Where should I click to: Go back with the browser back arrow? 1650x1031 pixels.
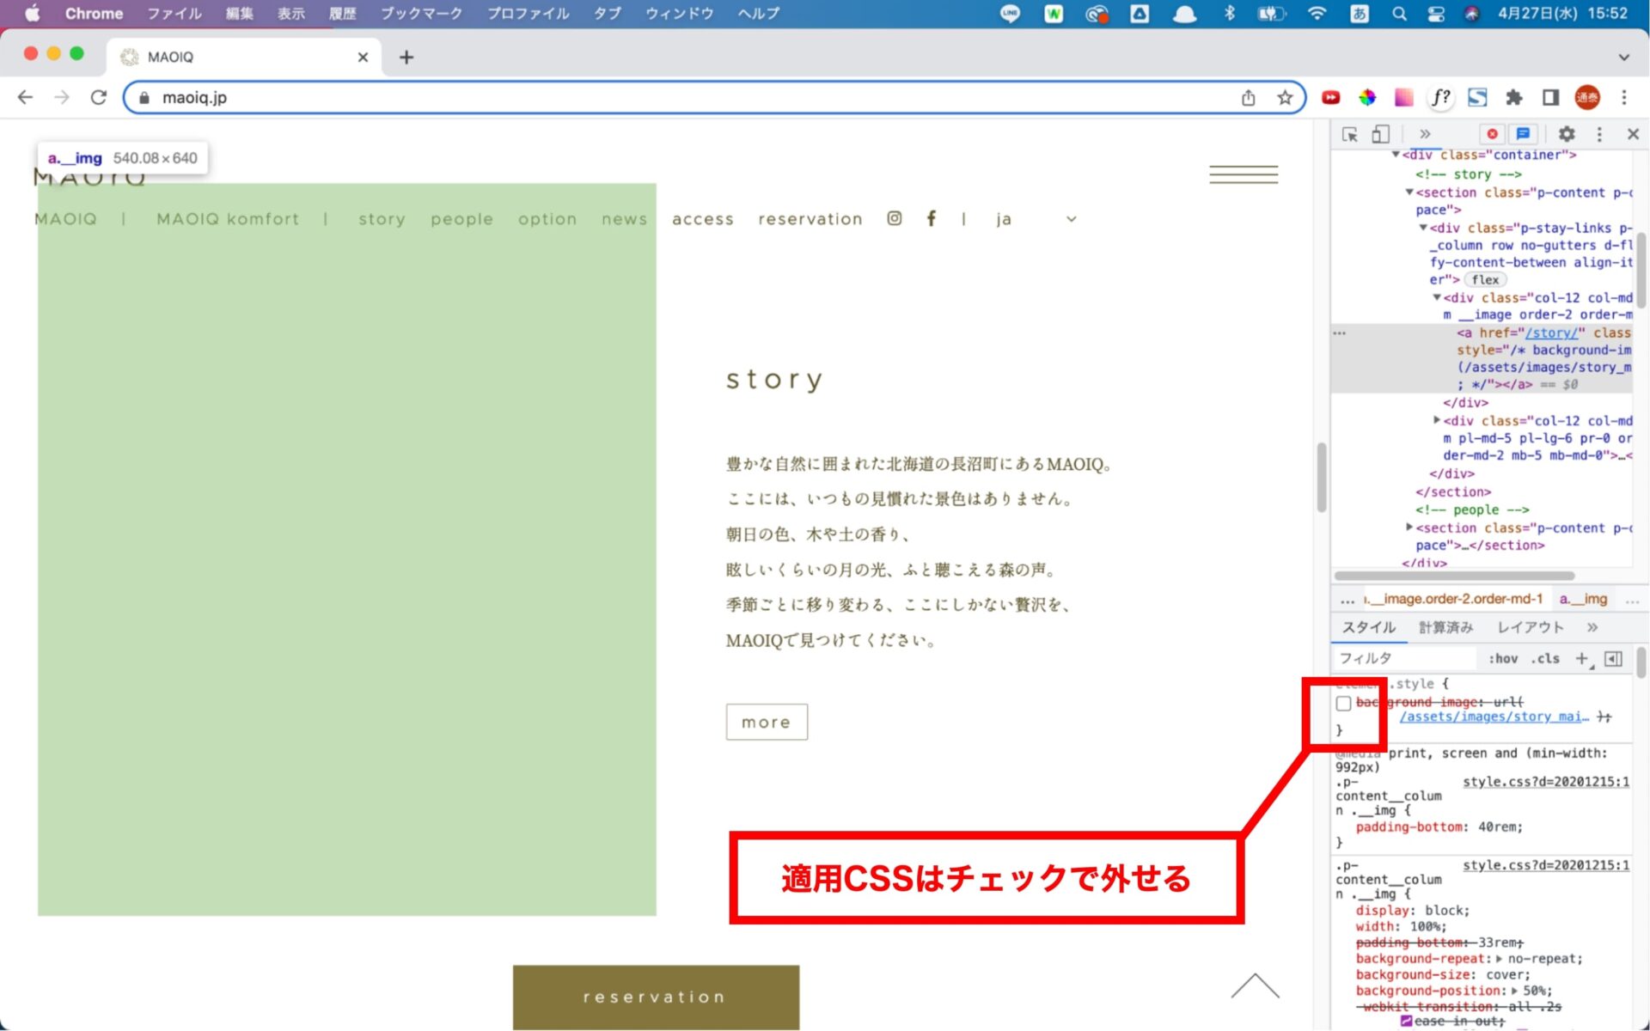[25, 97]
